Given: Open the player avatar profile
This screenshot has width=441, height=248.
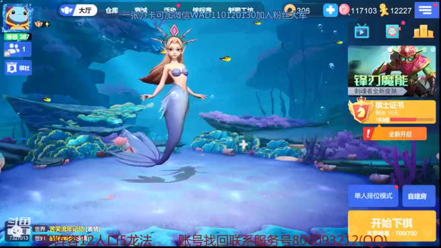Looking at the screenshot, I should tap(18, 18).
